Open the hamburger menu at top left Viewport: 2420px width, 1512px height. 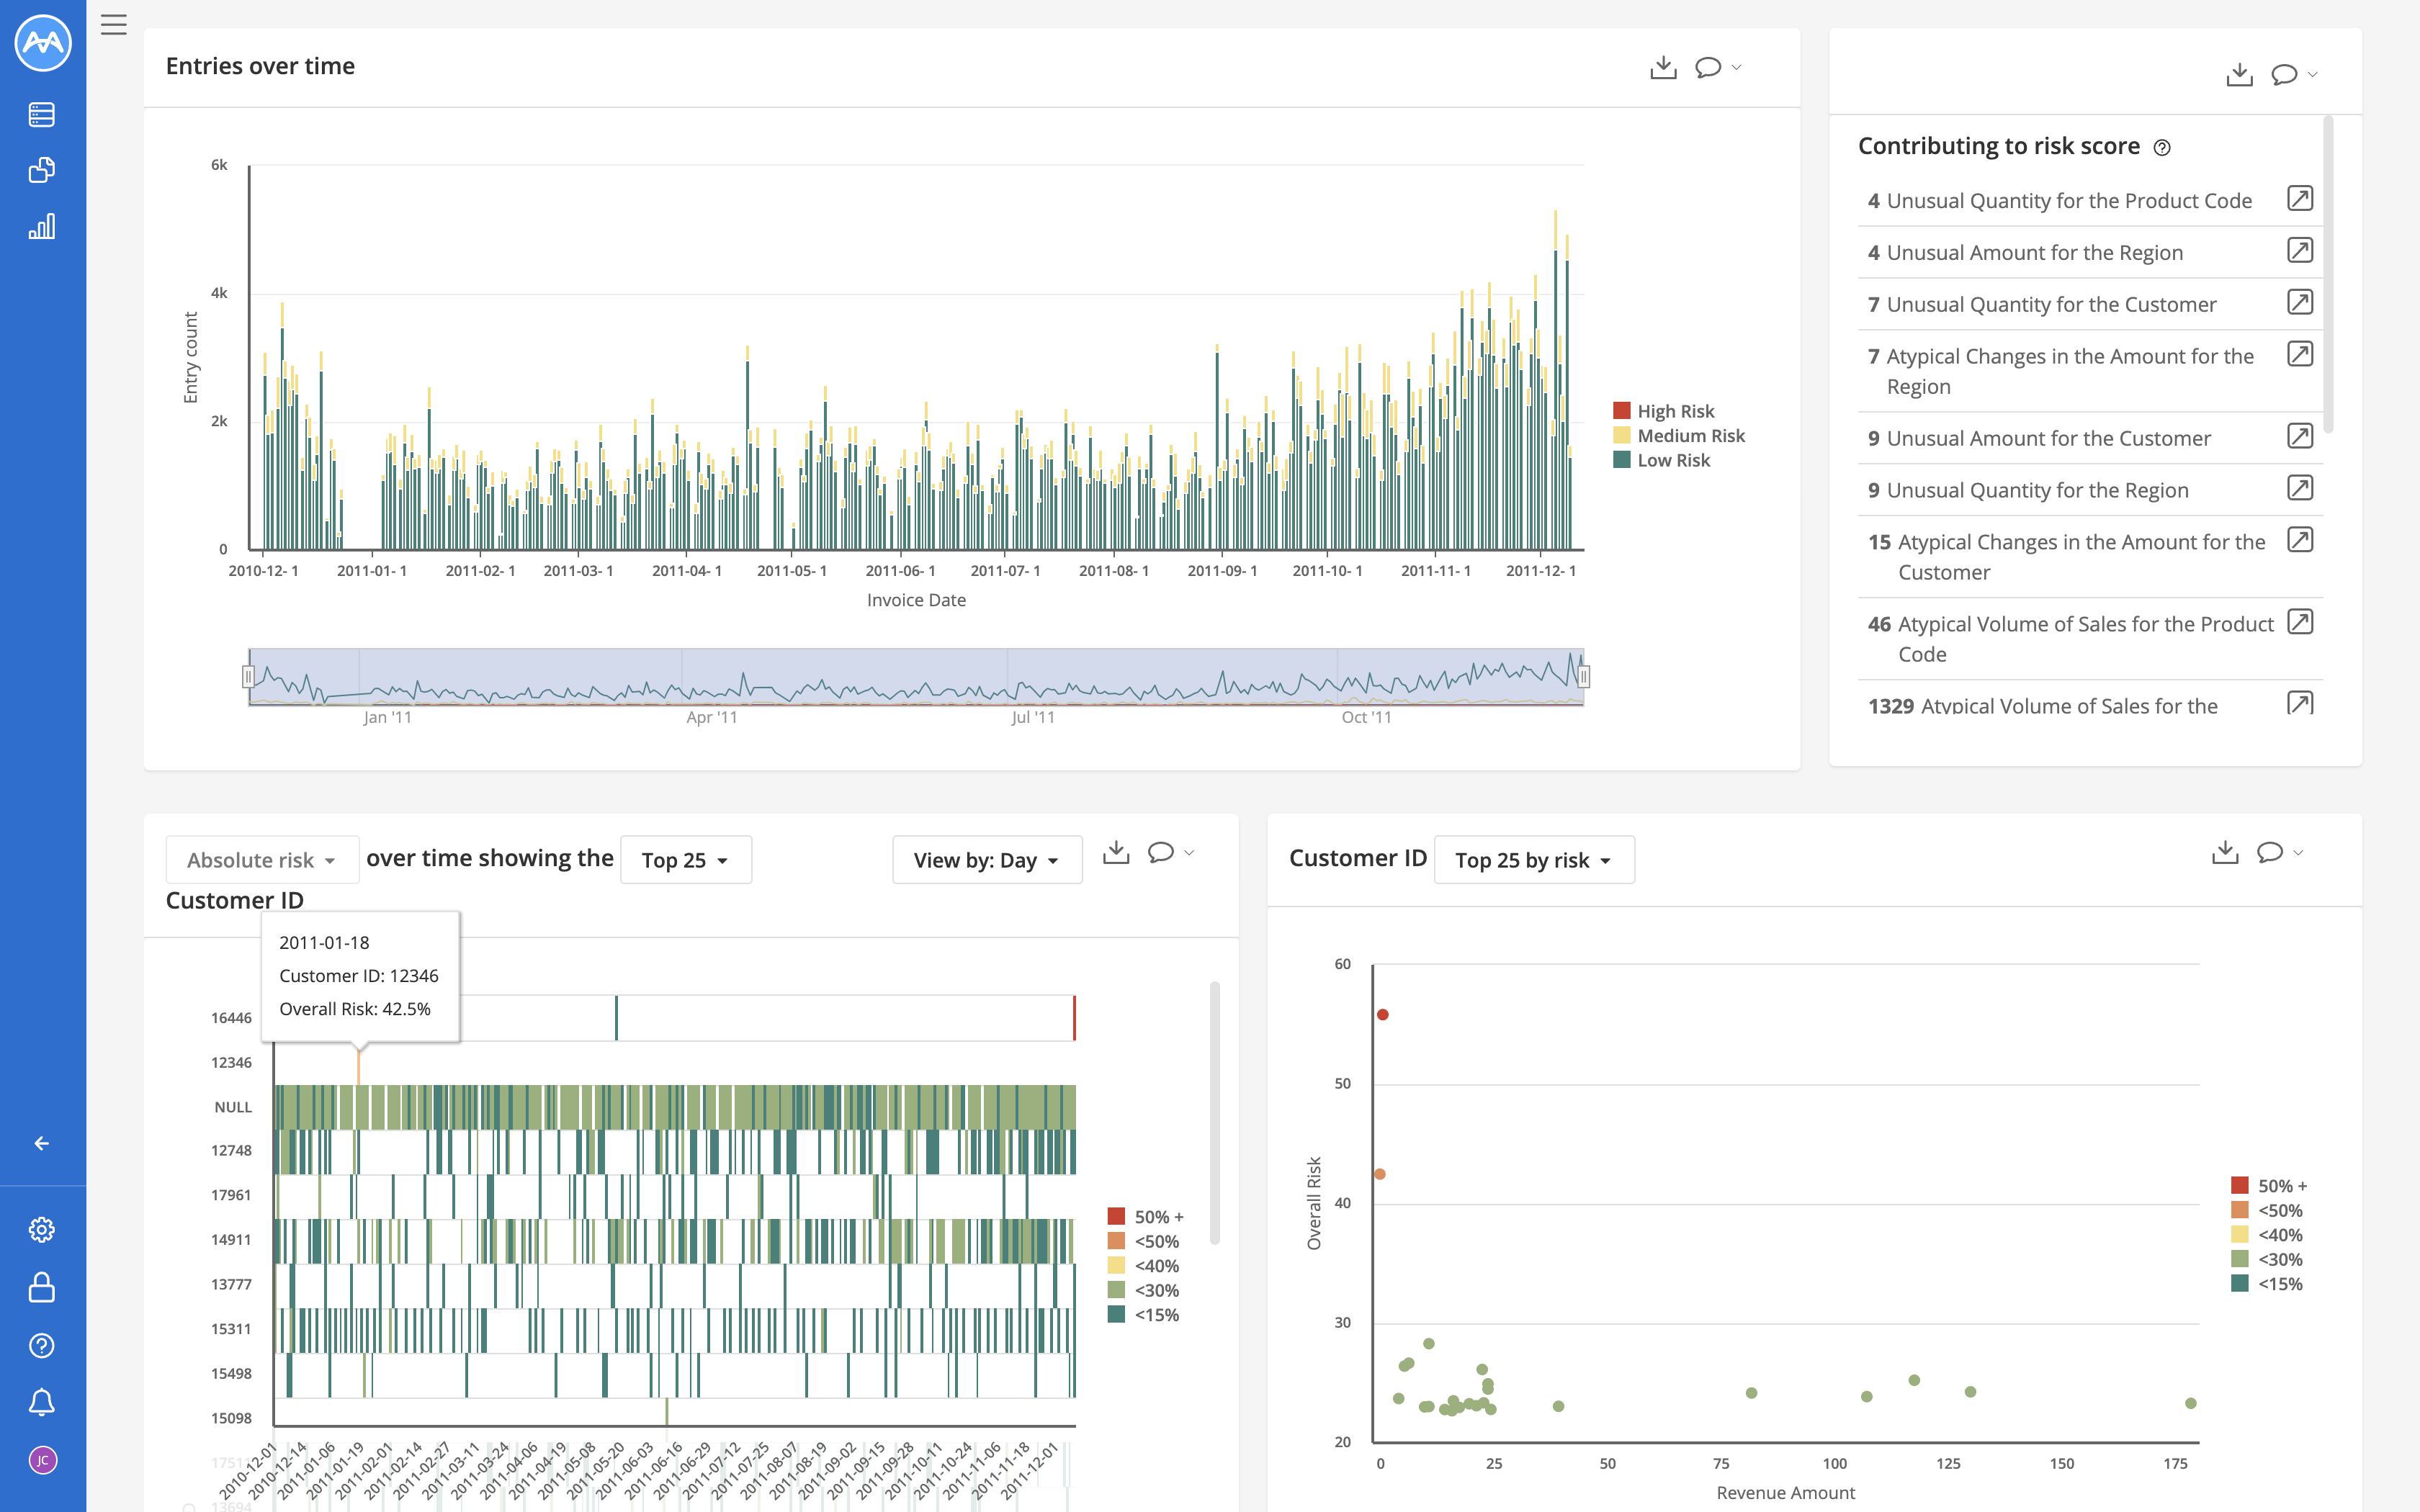point(113,25)
